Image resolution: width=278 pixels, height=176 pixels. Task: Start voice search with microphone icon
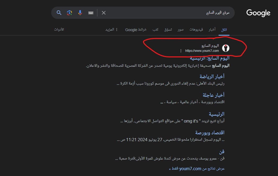pos(80,13)
